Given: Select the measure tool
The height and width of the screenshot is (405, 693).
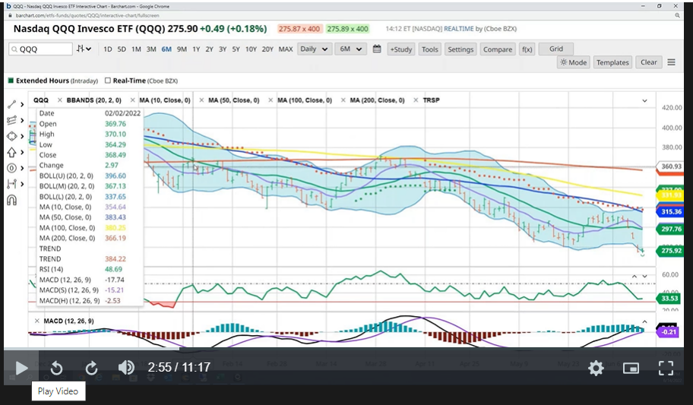Looking at the screenshot, I should tap(12, 184).
